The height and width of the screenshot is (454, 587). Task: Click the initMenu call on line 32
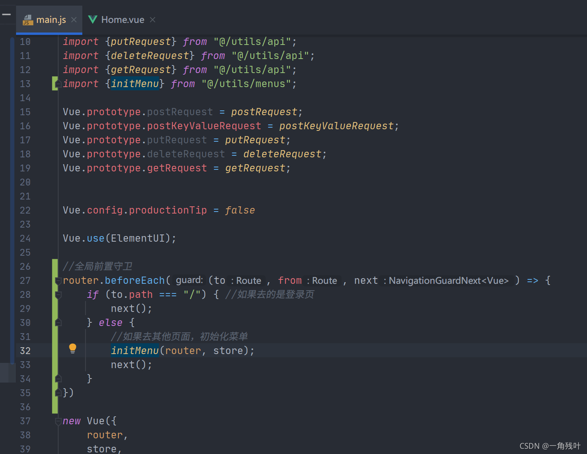pos(135,351)
